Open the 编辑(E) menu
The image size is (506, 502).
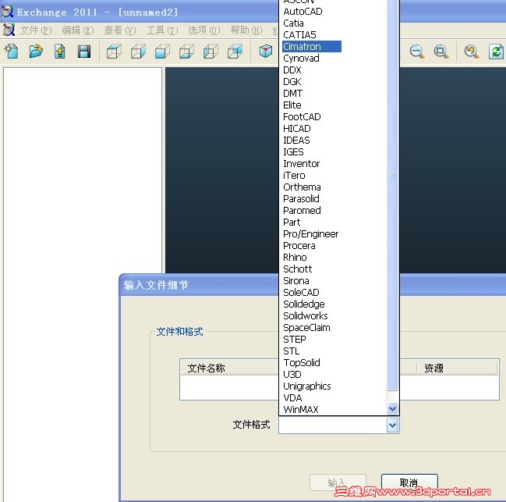click(78, 30)
